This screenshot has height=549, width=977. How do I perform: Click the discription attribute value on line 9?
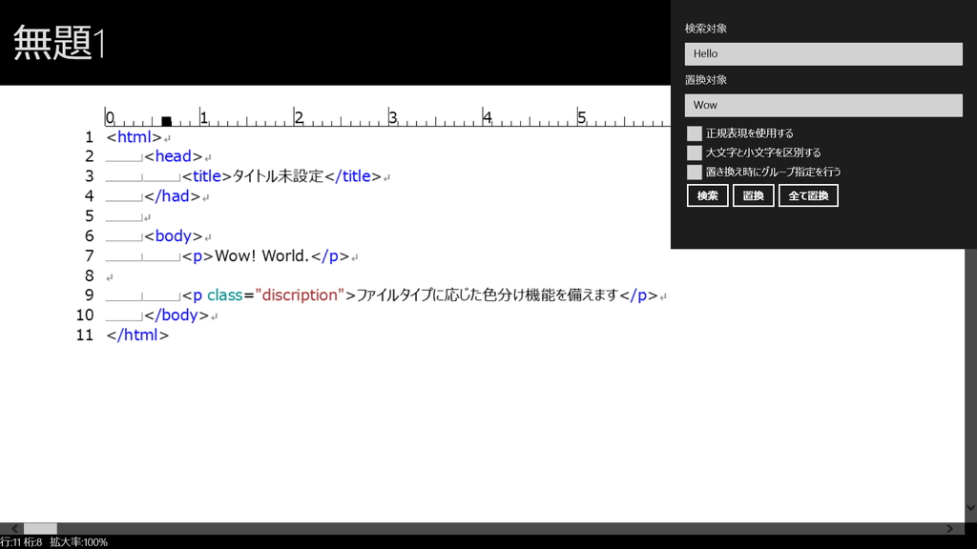(301, 295)
